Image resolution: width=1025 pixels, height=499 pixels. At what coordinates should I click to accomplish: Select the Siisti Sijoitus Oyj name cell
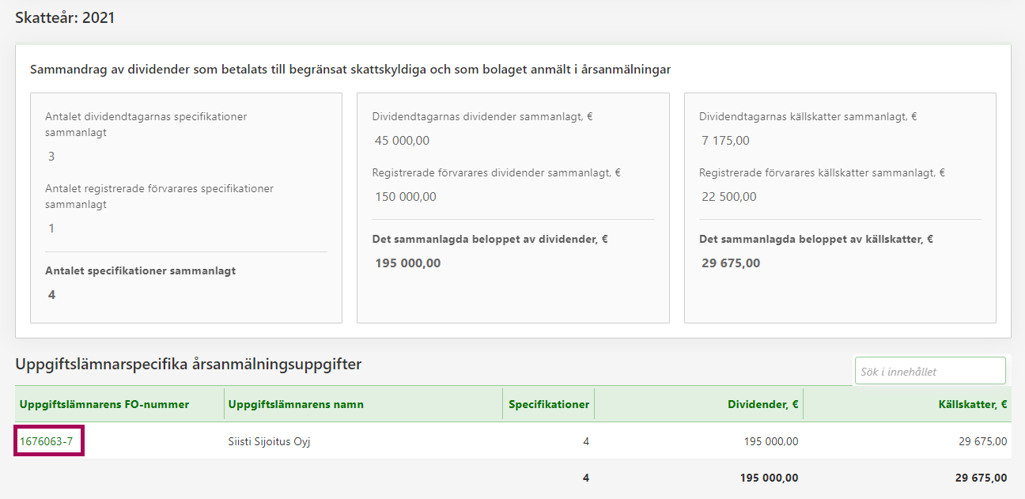(x=269, y=441)
